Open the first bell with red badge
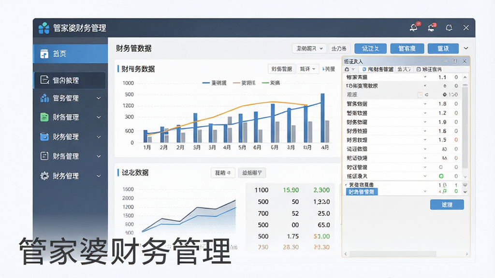495x278 pixels. [x=414, y=28]
